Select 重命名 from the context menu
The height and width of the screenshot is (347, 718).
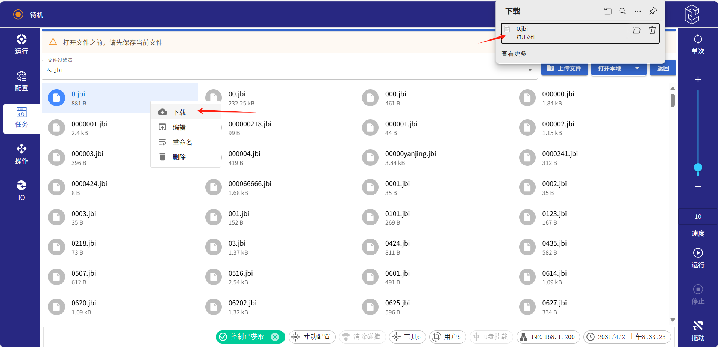pos(182,142)
